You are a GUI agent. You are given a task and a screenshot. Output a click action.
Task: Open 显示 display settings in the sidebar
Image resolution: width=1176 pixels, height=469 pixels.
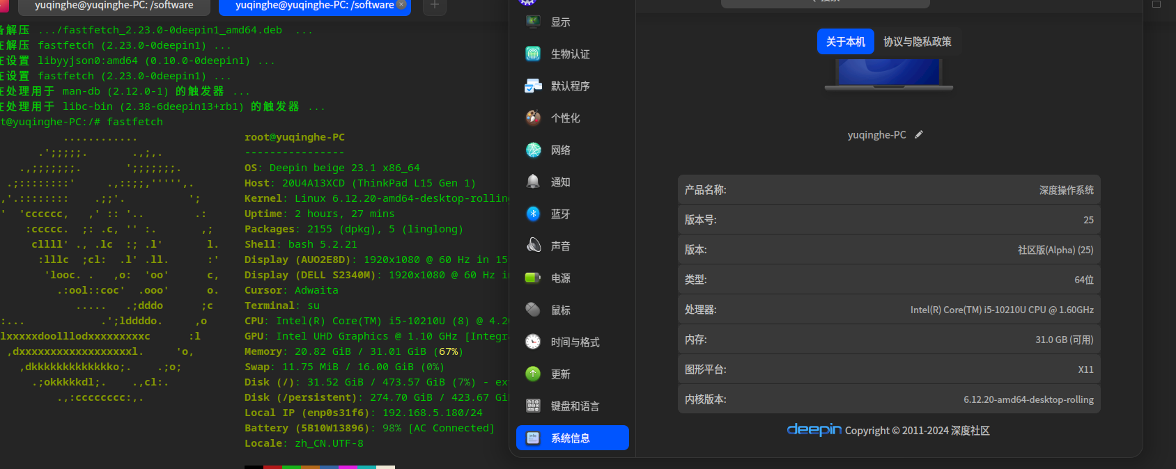pyautogui.click(x=573, y=22)
